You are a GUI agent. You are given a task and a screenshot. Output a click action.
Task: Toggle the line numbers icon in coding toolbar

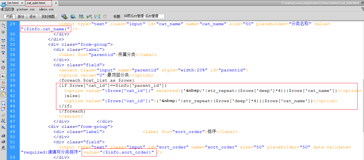(3, 76)
